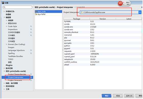The width and height of the screenshot is (143, 99).
Task: Open the Images settings page
Action: tap(11, 47)
